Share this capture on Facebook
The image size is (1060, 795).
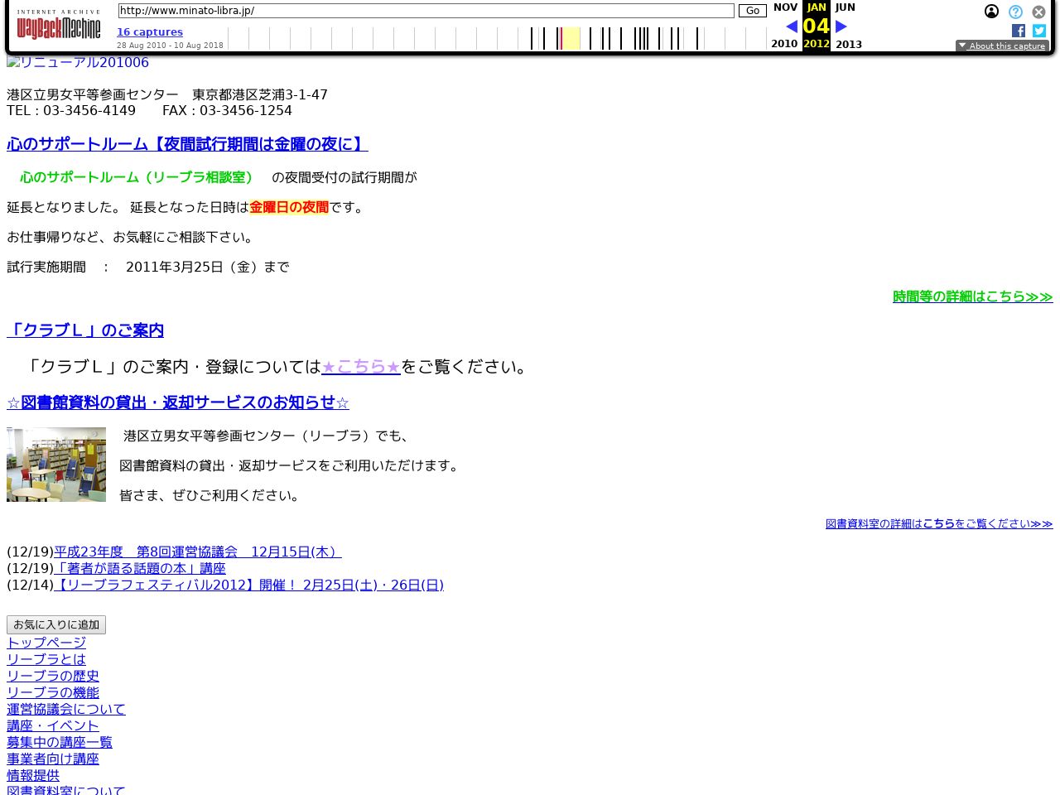pyautogui.click(x=1018, y=31)
